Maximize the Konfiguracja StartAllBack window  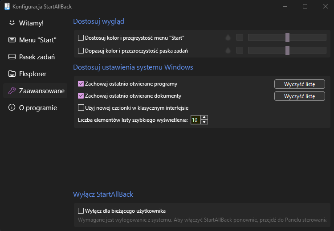tap(305, 6)
